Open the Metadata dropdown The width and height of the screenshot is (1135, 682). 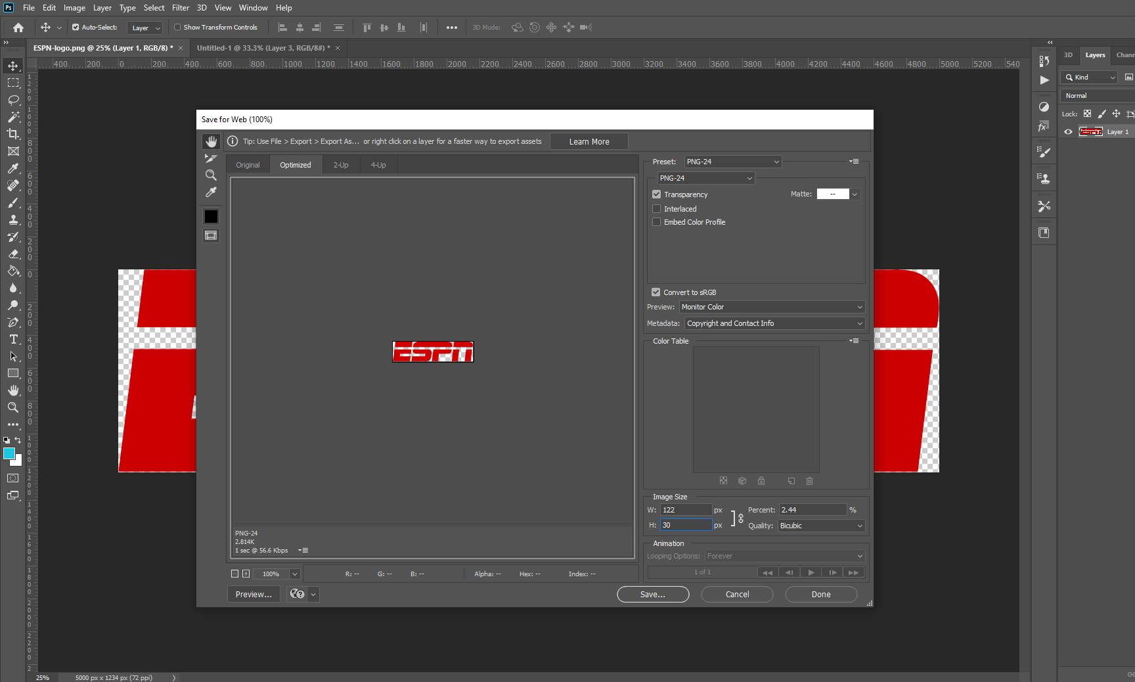click(x=774, y=323)
